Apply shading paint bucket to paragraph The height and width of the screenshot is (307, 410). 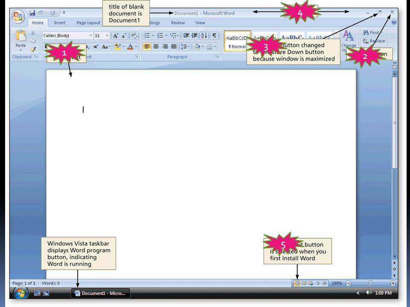coord(197,47)
